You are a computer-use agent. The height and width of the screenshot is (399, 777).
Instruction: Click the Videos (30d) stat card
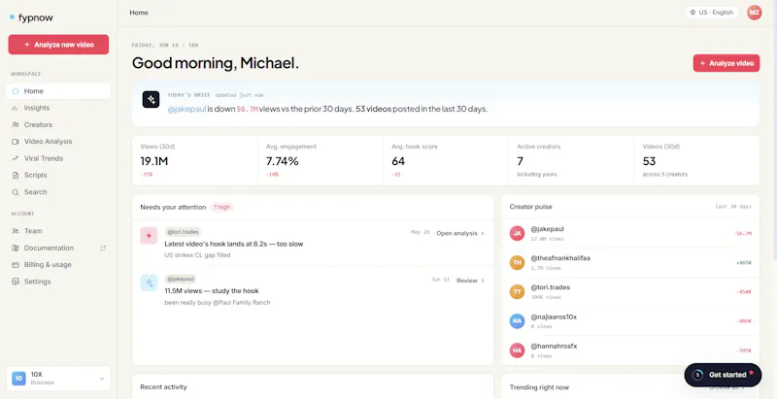(696, 160)
